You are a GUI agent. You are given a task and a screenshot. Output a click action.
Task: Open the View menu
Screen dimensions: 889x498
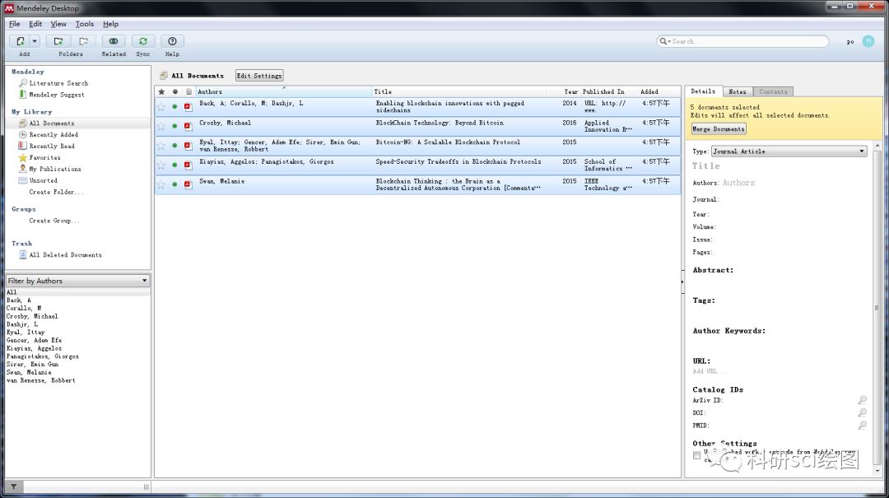click(58, 24)
